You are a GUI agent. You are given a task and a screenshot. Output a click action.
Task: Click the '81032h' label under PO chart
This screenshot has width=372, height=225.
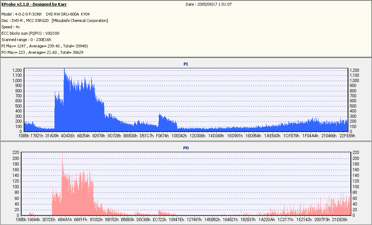[96, 220]
